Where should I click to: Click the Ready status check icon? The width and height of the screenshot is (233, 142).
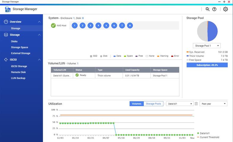click(x=77, y=75)
